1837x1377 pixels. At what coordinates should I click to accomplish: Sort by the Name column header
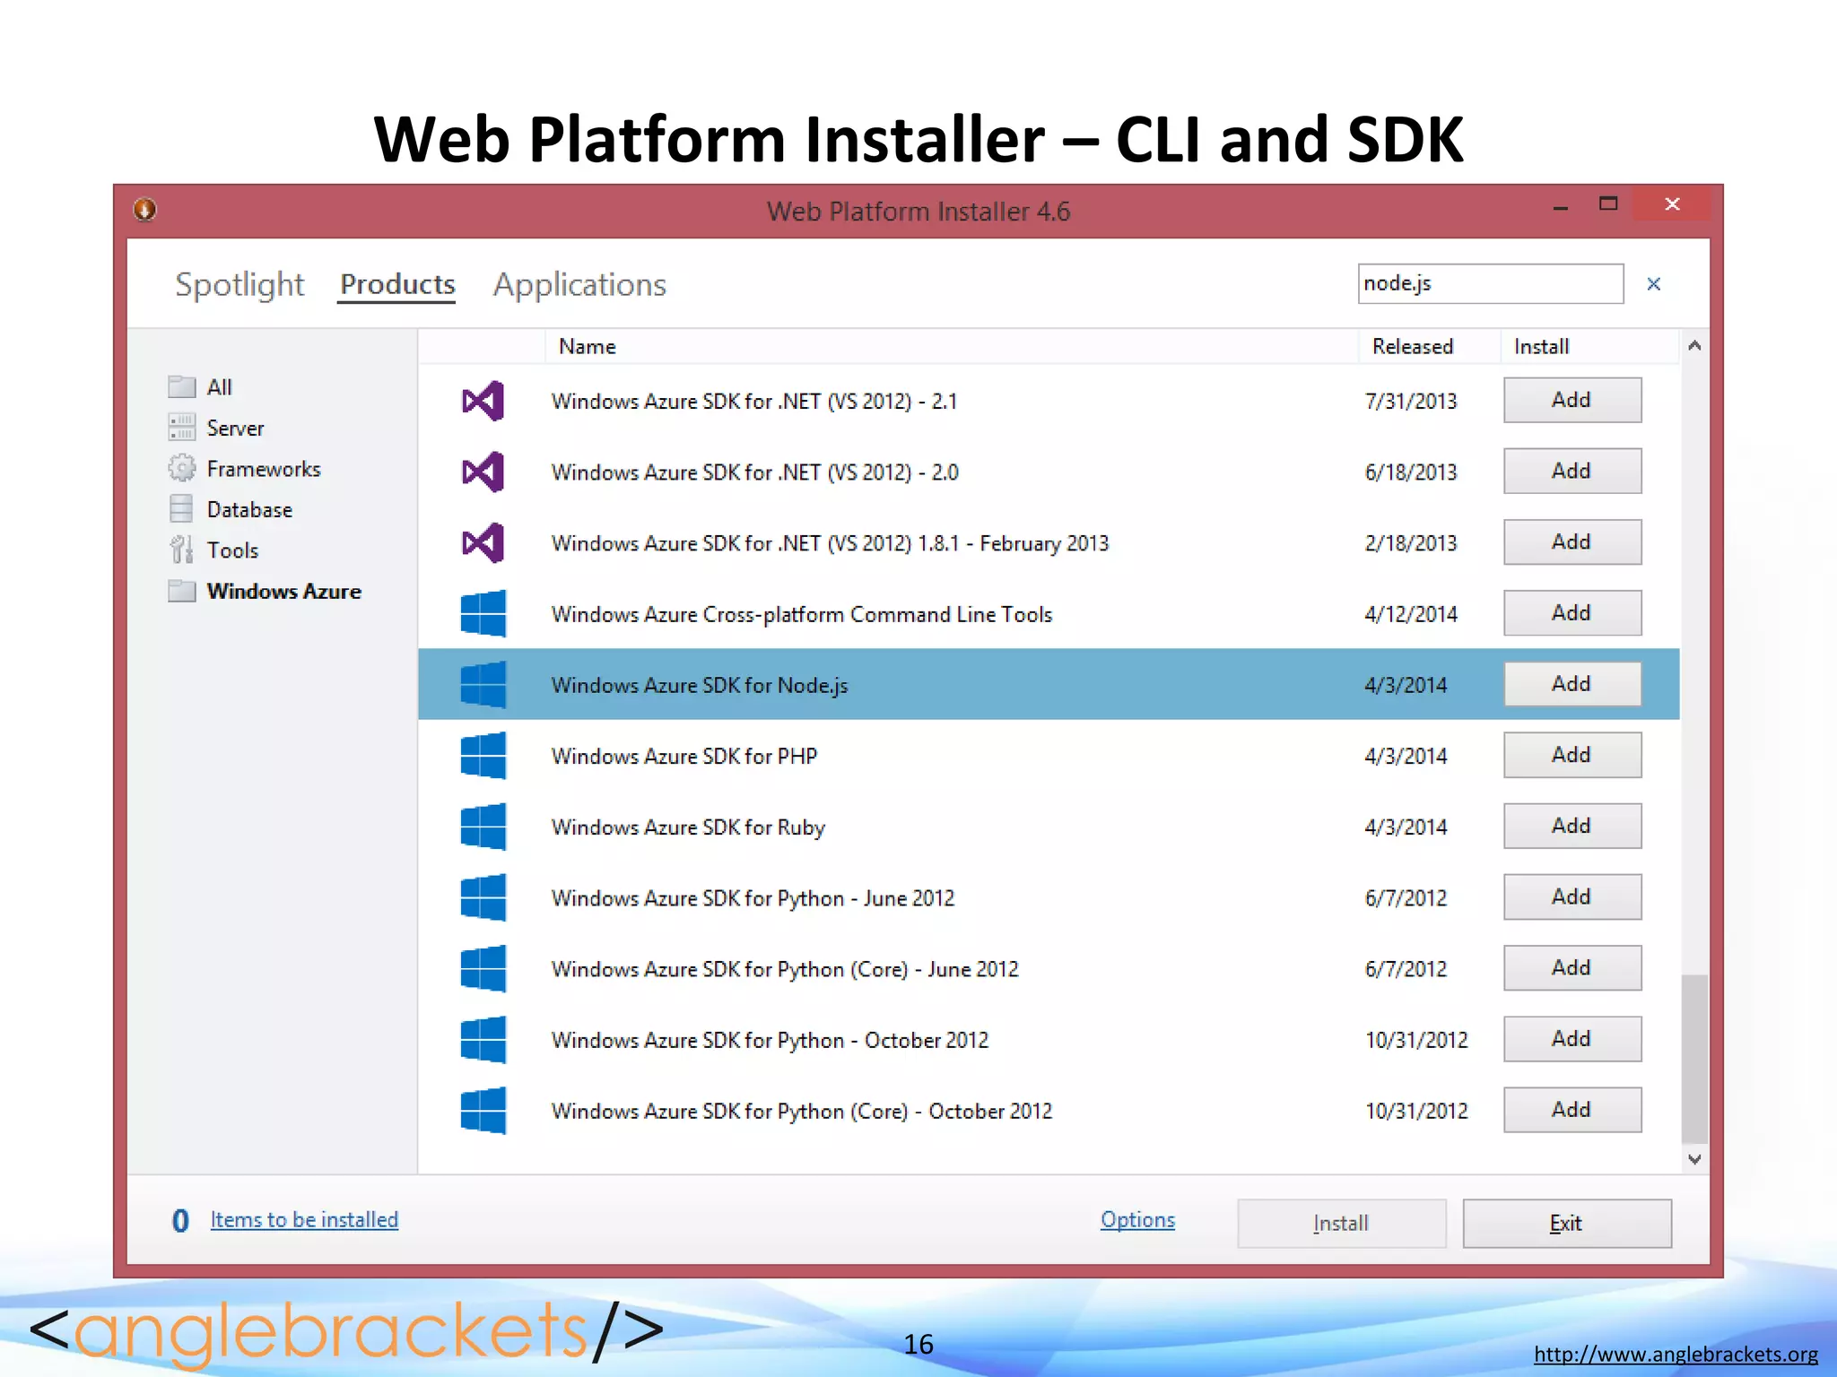click(951, 347)
